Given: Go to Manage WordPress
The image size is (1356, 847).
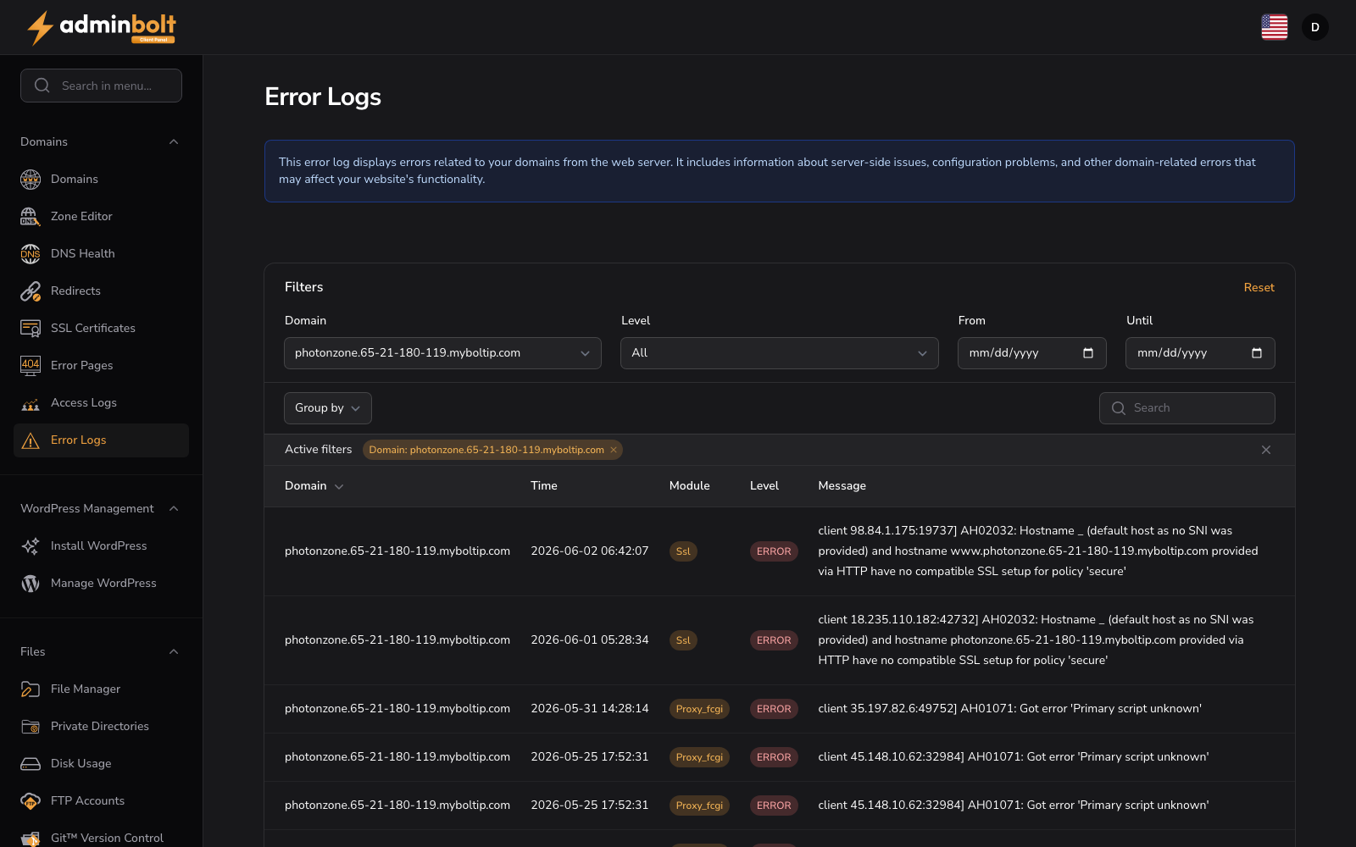Looking at the screenshot, I should [x=101, y=583].
